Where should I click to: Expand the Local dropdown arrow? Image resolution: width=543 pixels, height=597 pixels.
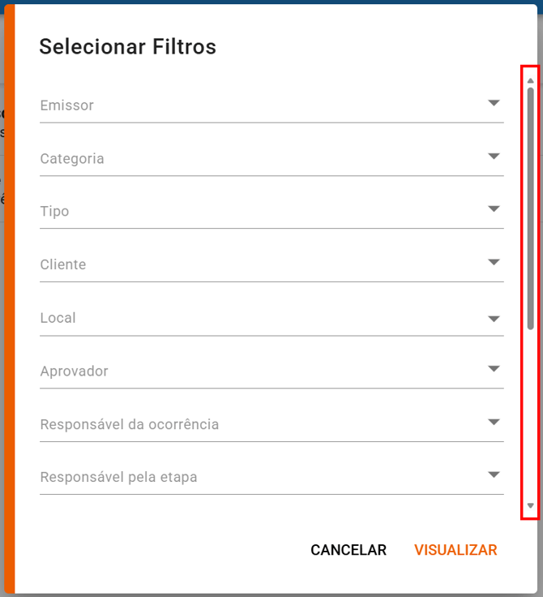[x=494, y=319]
